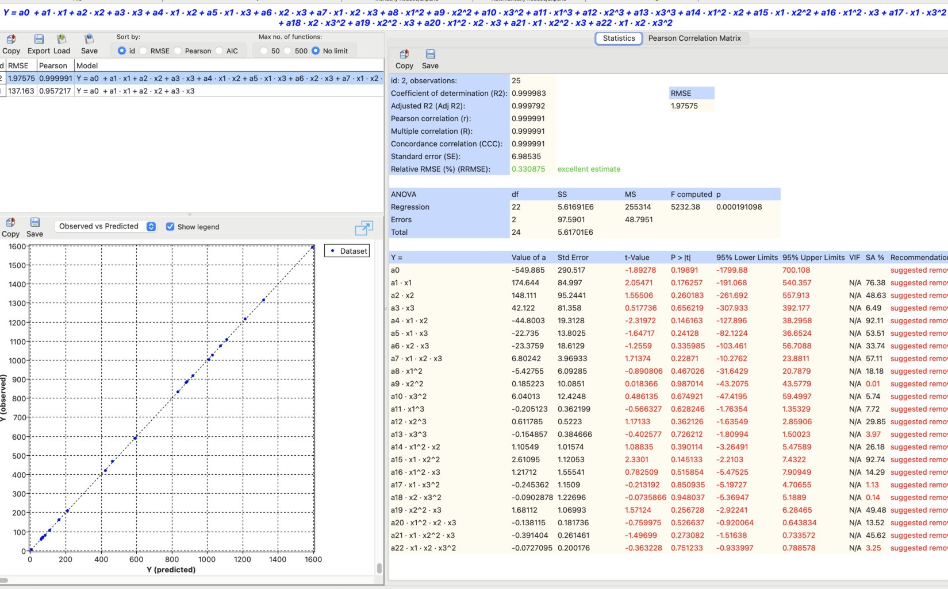The height and width of the screenshot is (589, 948).
Task: Select the 500 max functions radio button
Action: 287,51
